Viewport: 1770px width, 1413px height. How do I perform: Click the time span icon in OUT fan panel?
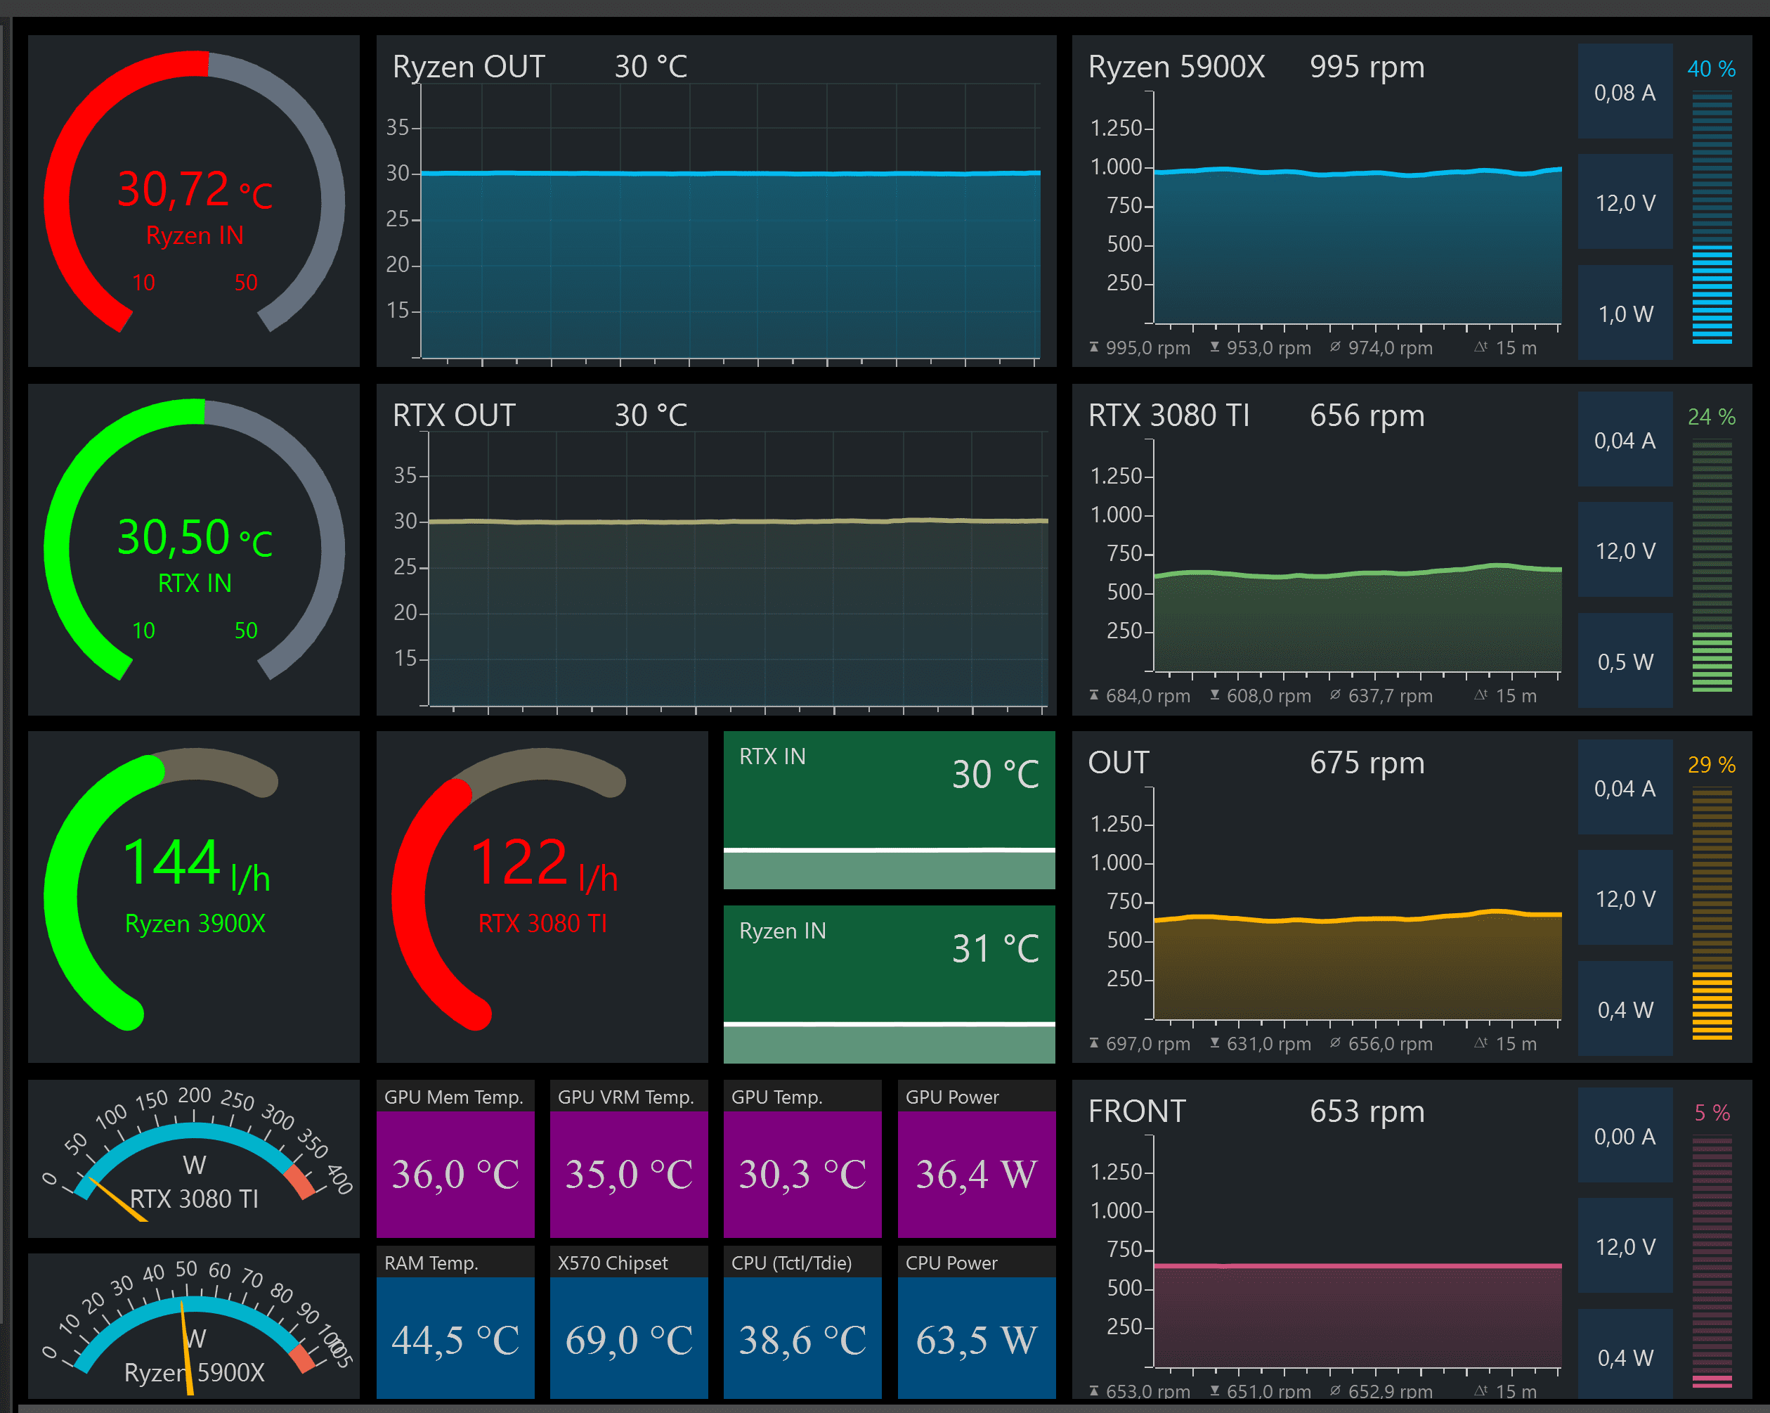[x=1481, y=1043]
